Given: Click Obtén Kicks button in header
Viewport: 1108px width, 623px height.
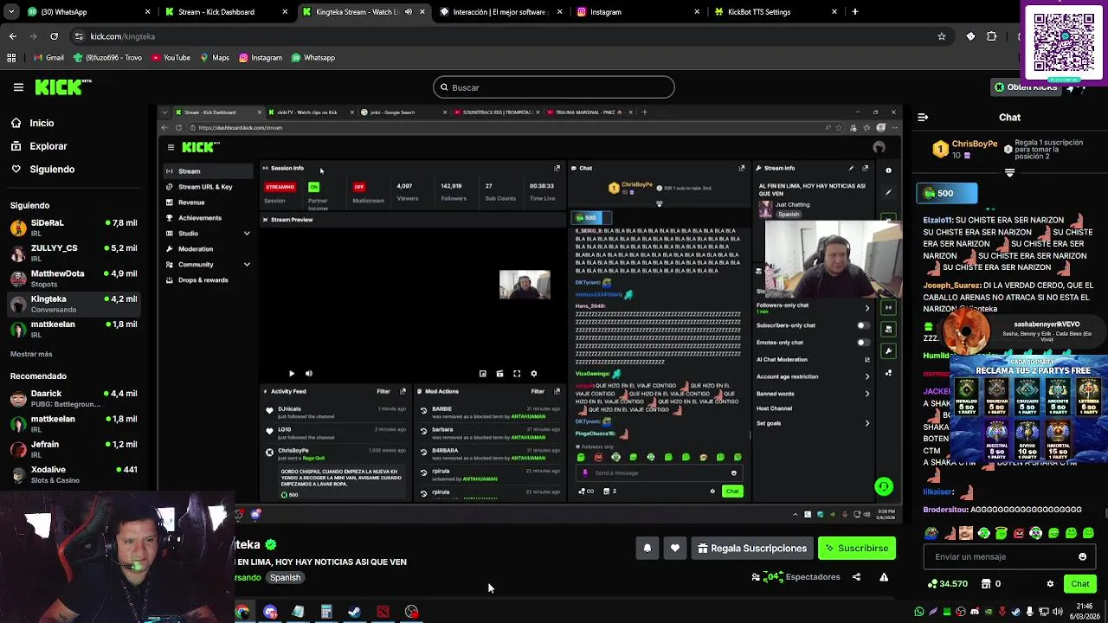Looking at the screenshot, I should (1026, 87).
